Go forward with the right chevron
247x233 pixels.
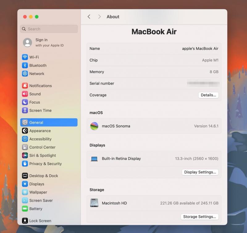click(99, 17)
